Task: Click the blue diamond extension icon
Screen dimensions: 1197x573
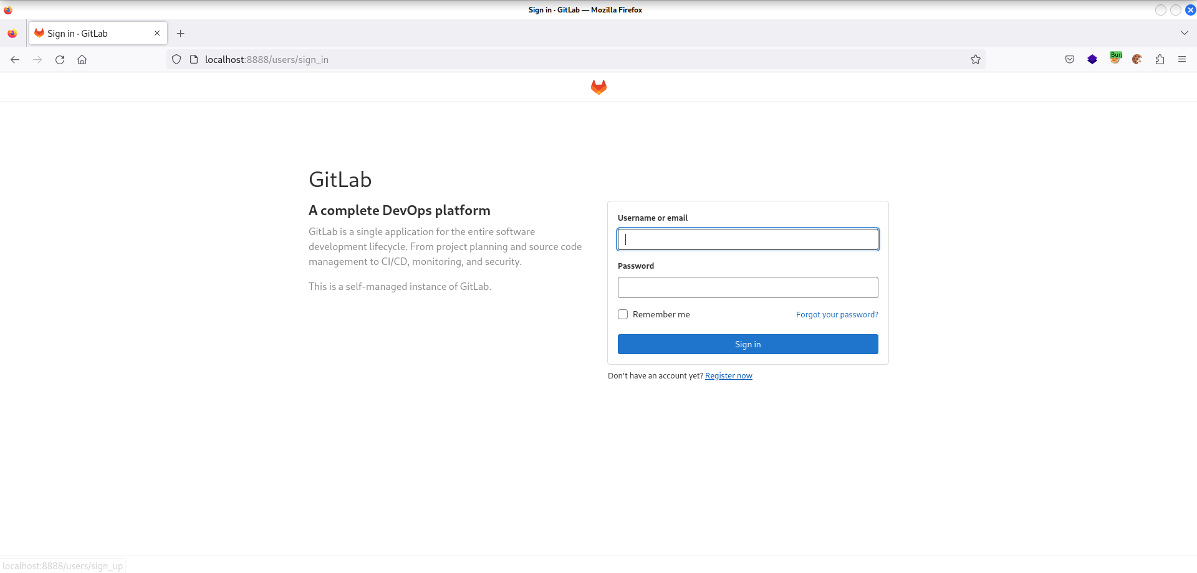Action: (x=1092, y=60)
